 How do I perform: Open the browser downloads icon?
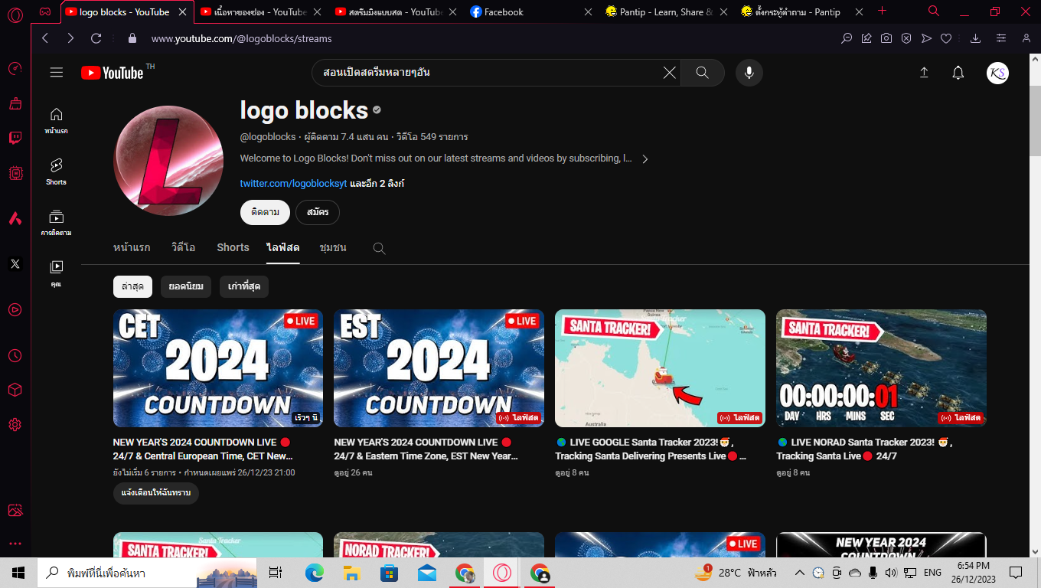[x=975, y=38]
